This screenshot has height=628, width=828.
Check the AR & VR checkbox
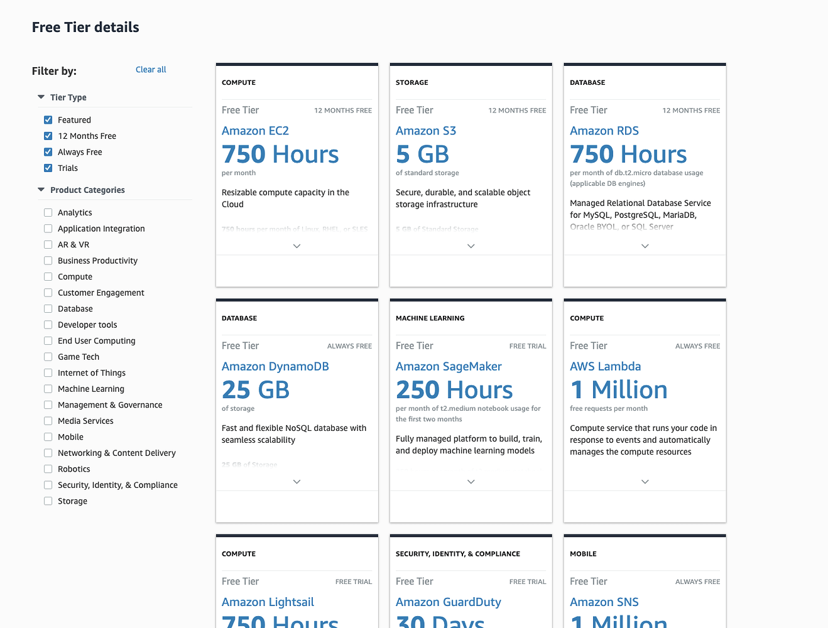click(x=48, y=244)
